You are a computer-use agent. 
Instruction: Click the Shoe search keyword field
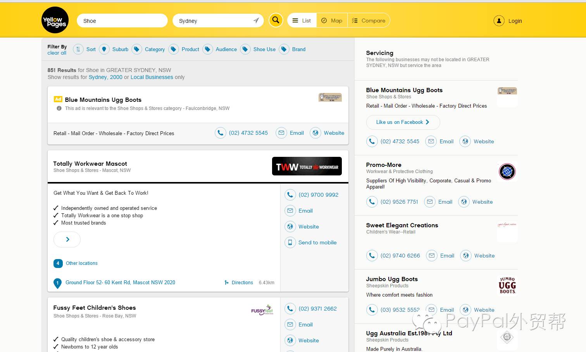click(x=122, y=21)
